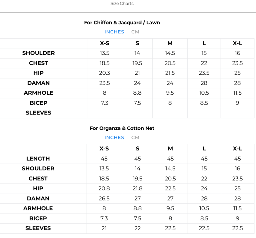Click the SLEEVES row label in the Chiffon chart
Screen dimensions: 256x238
tap(38, 113)
